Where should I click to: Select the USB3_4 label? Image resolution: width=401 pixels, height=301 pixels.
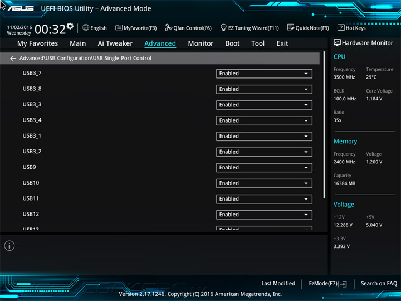32,120
